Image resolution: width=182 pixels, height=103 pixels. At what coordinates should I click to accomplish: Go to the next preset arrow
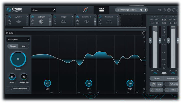coord(146,10)
